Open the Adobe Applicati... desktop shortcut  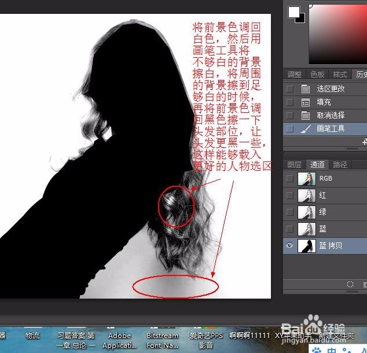[x=119, y=340]
